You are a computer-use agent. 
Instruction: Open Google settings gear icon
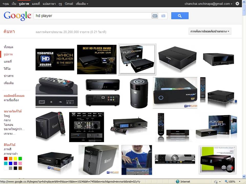click(x=237, y=4)
